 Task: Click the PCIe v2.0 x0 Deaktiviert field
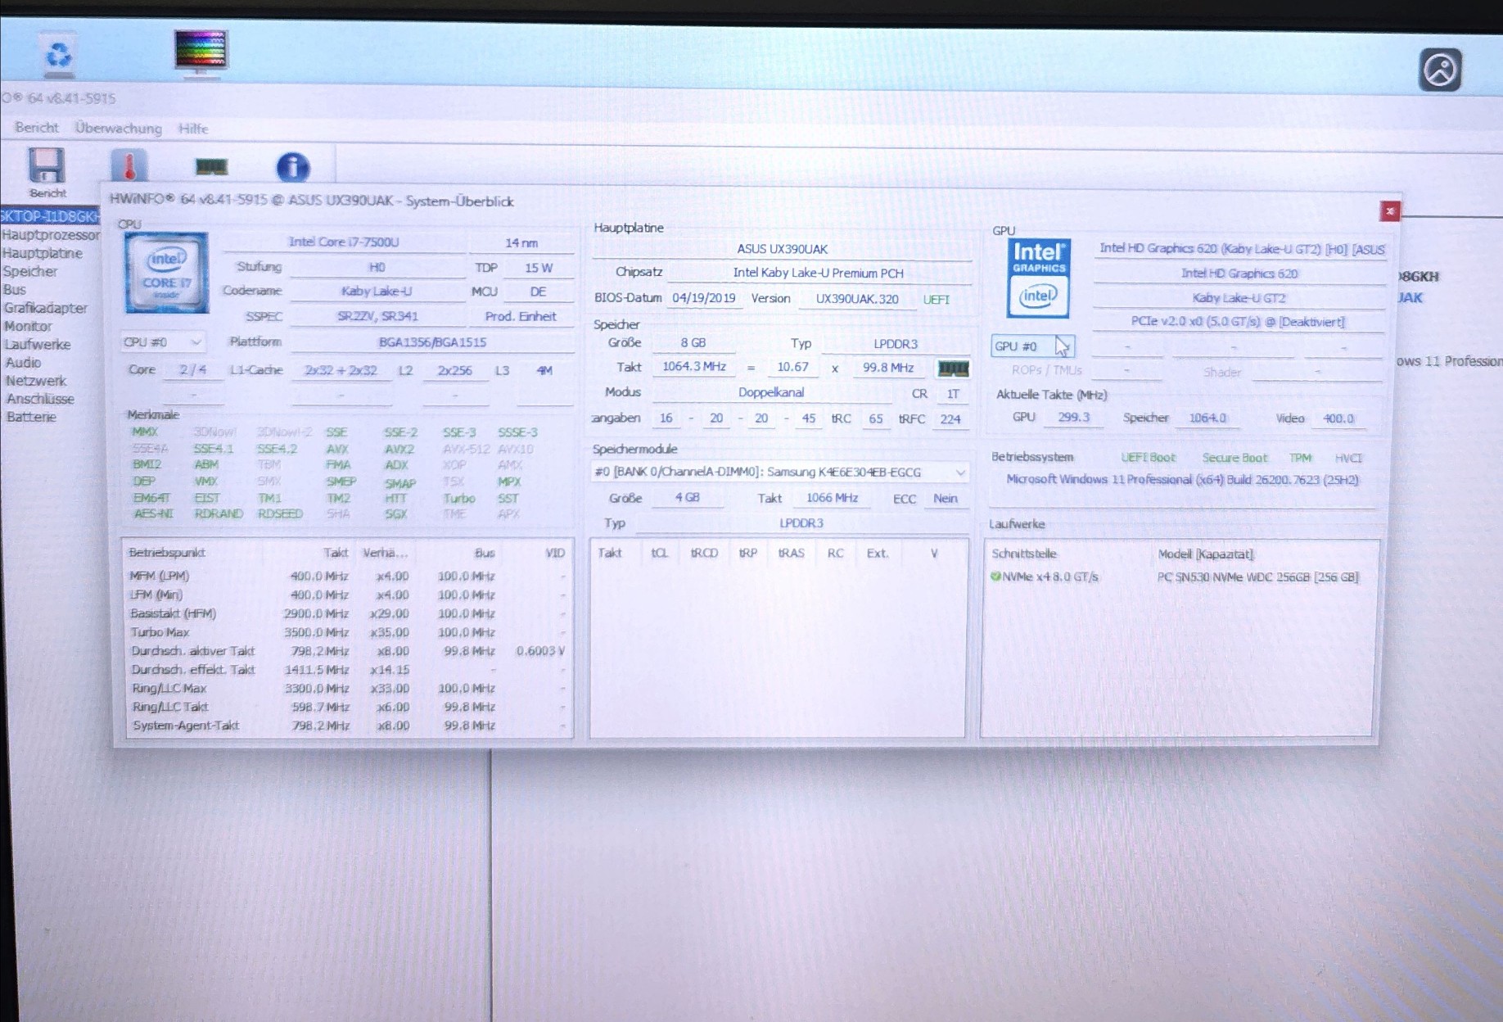click(1238, 322)
